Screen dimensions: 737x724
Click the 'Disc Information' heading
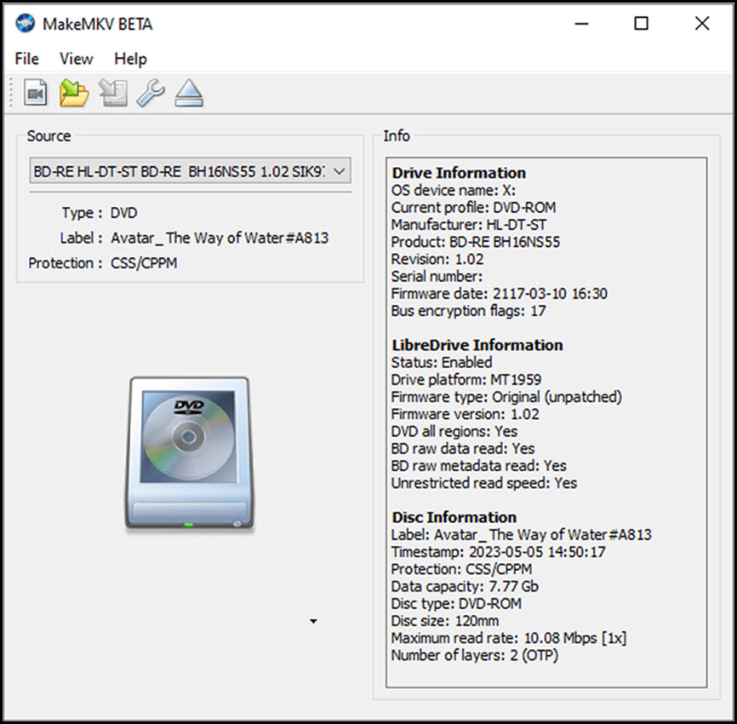(x=454, y=518)
